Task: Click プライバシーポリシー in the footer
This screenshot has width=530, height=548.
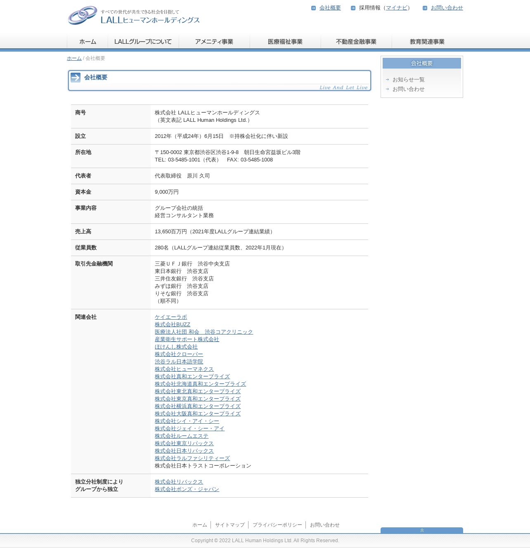Action: (277, 525)
